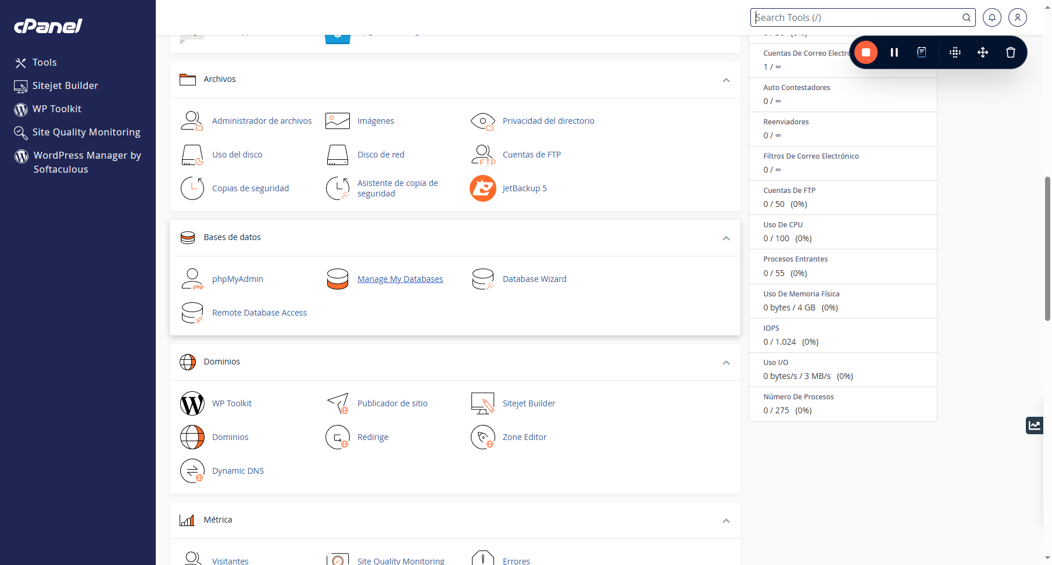Viewport: 1052px width, 565px height.
Task: Click the Auto Contestadores statistic
Action: click(843, 95)
